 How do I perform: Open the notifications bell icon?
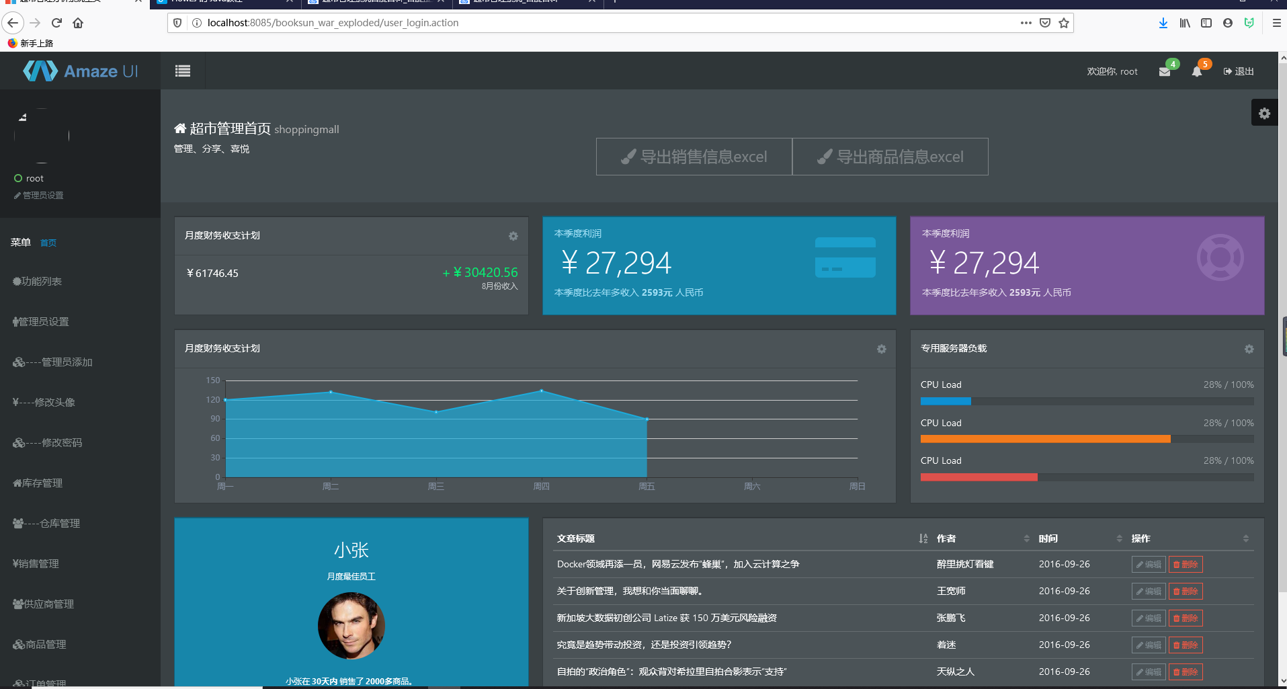pyautogui.click(x=1197, y=72)
